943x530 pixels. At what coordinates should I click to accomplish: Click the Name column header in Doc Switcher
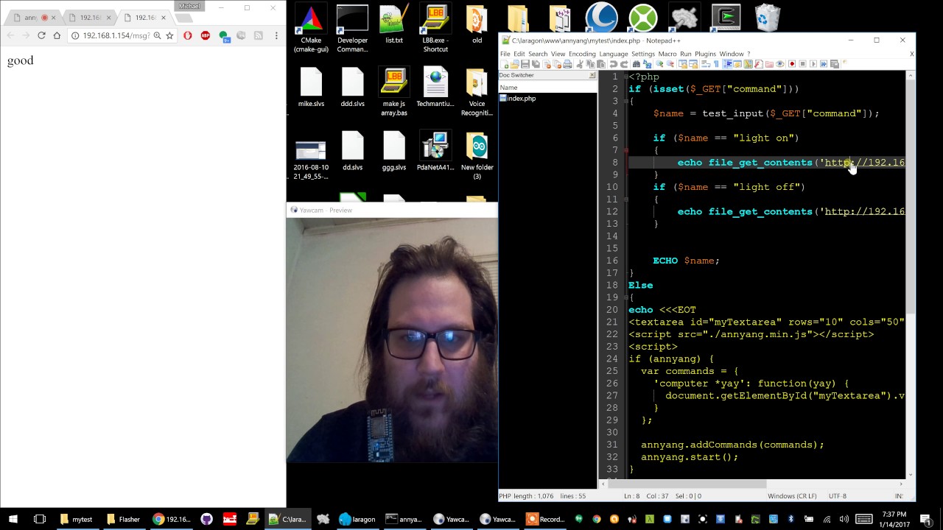pyautogui.click(x=547, y=88)
